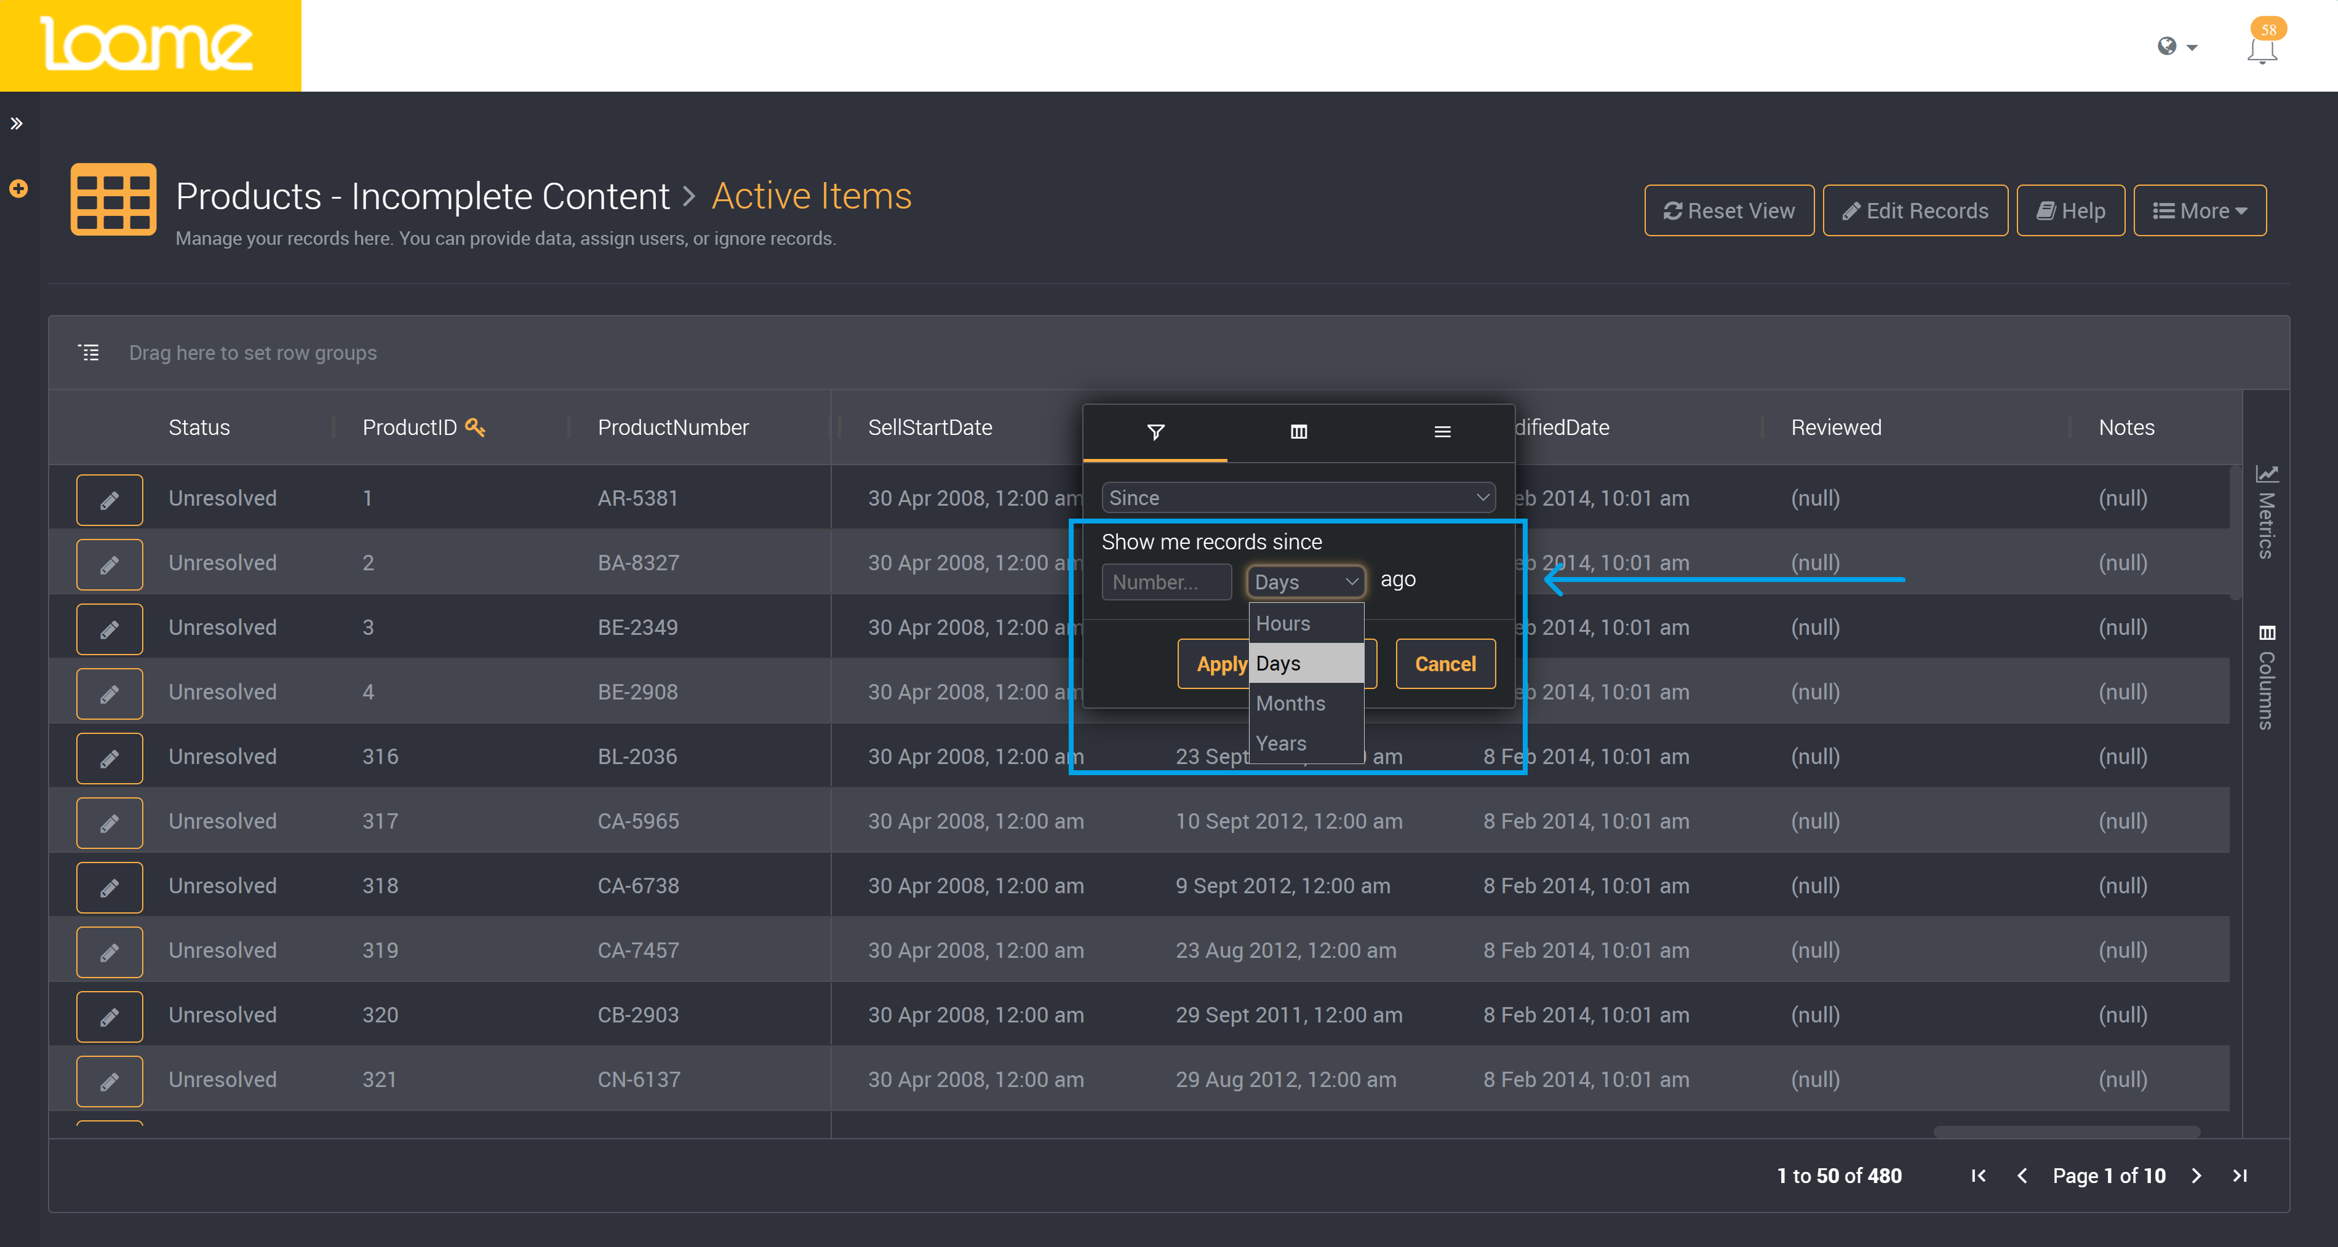Sort by Status column header
2338x1247 pixels.
pos(199,428)
